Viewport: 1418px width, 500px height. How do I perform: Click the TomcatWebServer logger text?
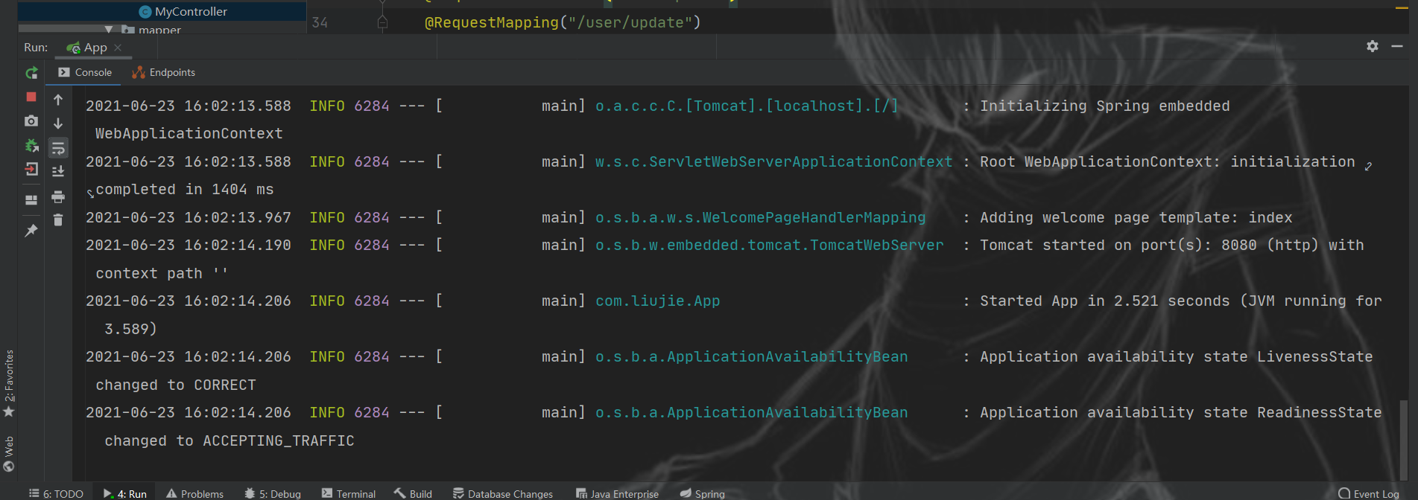point(769,245)
